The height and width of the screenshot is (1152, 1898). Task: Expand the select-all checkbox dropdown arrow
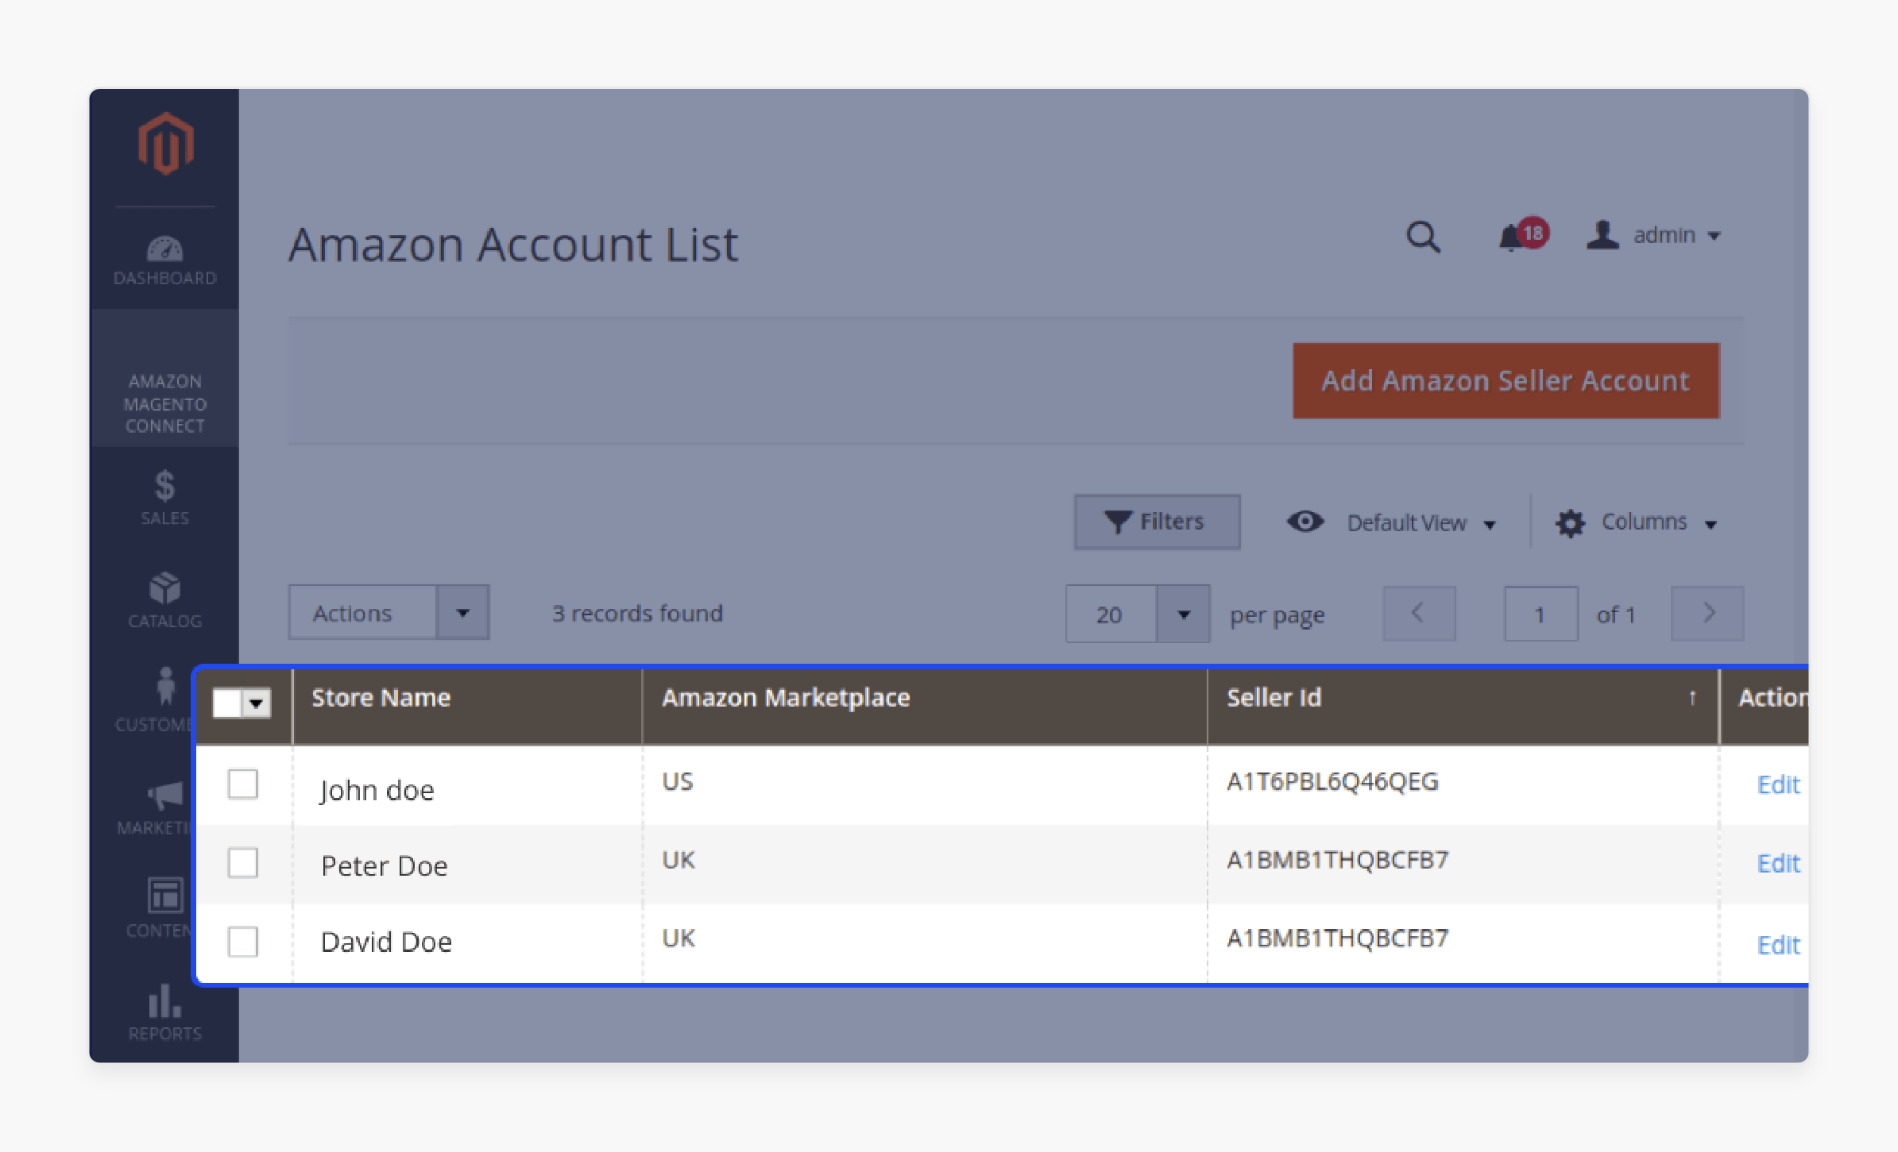click(257, 703)
